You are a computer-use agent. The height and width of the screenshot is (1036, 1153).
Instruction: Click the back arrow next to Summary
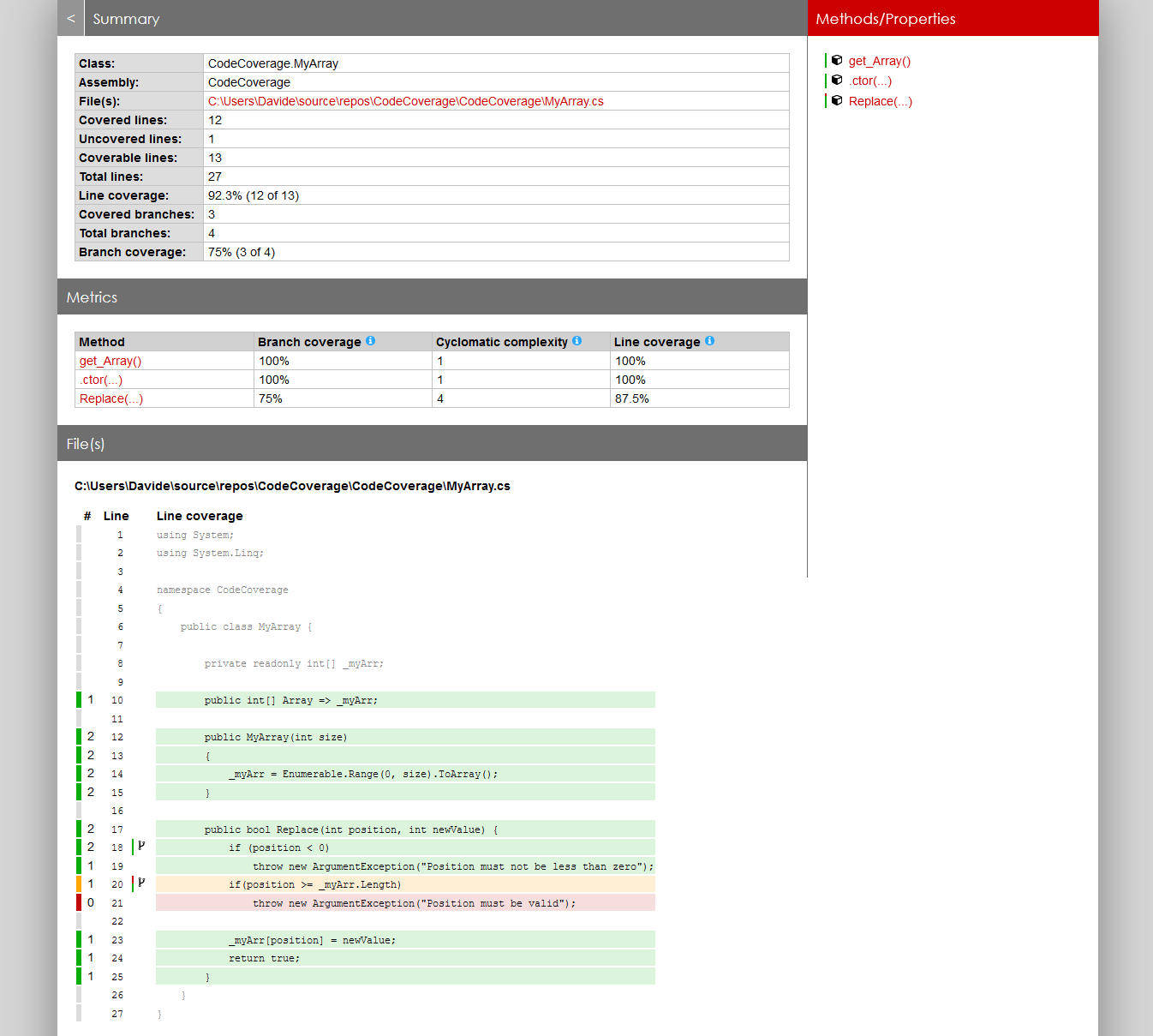69,18
